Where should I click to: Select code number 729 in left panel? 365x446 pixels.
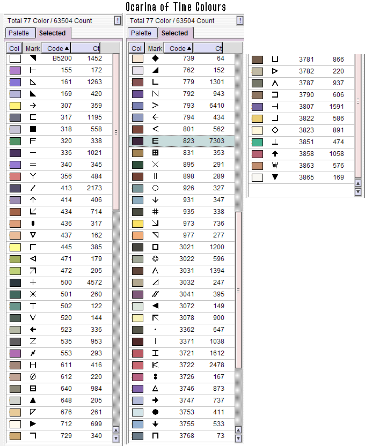click(x=66, y=436)
